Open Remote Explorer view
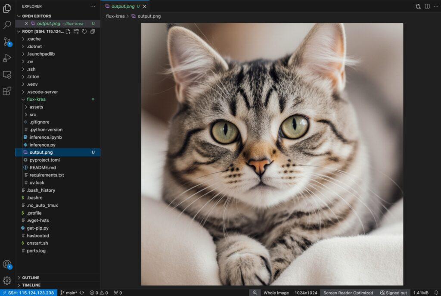Viewport: 441px width, 296px height. tap(7, 75)
